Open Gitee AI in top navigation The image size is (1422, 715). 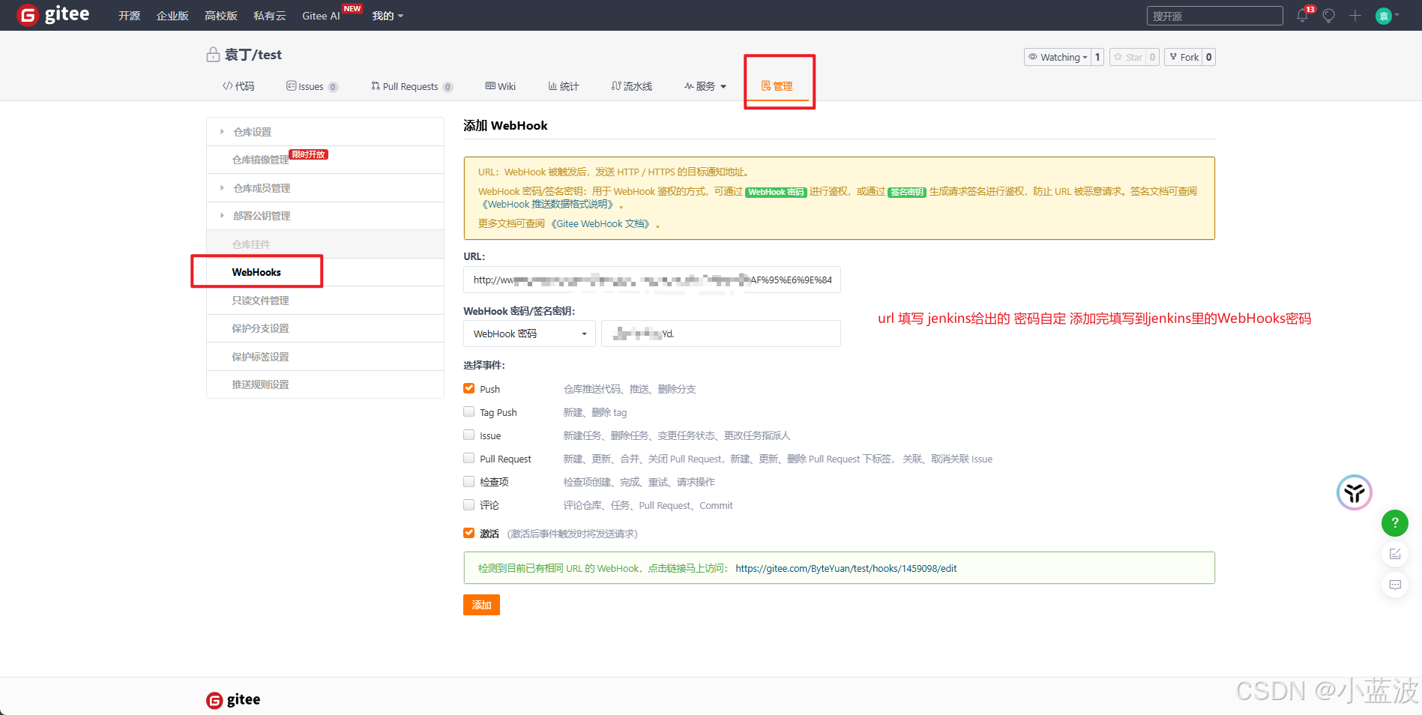point(321,16)
